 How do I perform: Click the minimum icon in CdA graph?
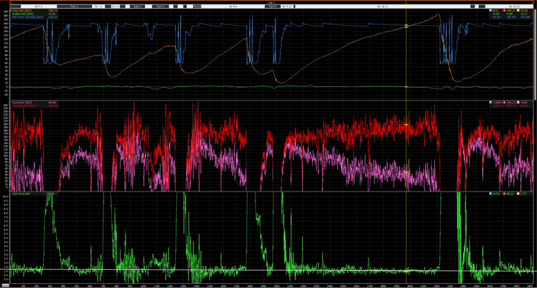pyautogui.click(x=491, y=193)
